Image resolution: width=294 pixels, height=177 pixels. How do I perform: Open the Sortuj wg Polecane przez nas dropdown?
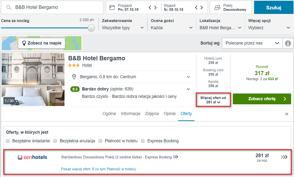[252, 43]
